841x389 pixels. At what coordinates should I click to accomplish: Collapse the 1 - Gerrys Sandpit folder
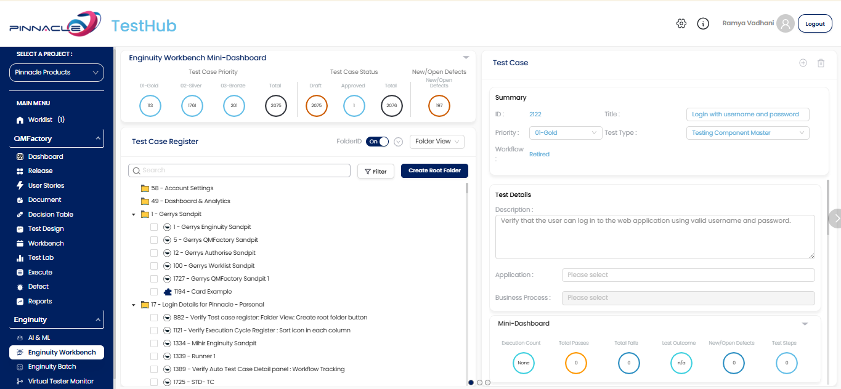coord(134,215)
